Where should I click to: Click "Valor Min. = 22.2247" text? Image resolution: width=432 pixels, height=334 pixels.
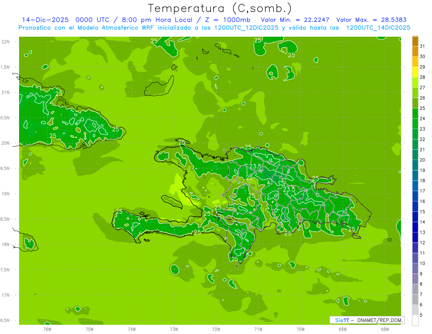pyautogui.click(x=295, y=20)
